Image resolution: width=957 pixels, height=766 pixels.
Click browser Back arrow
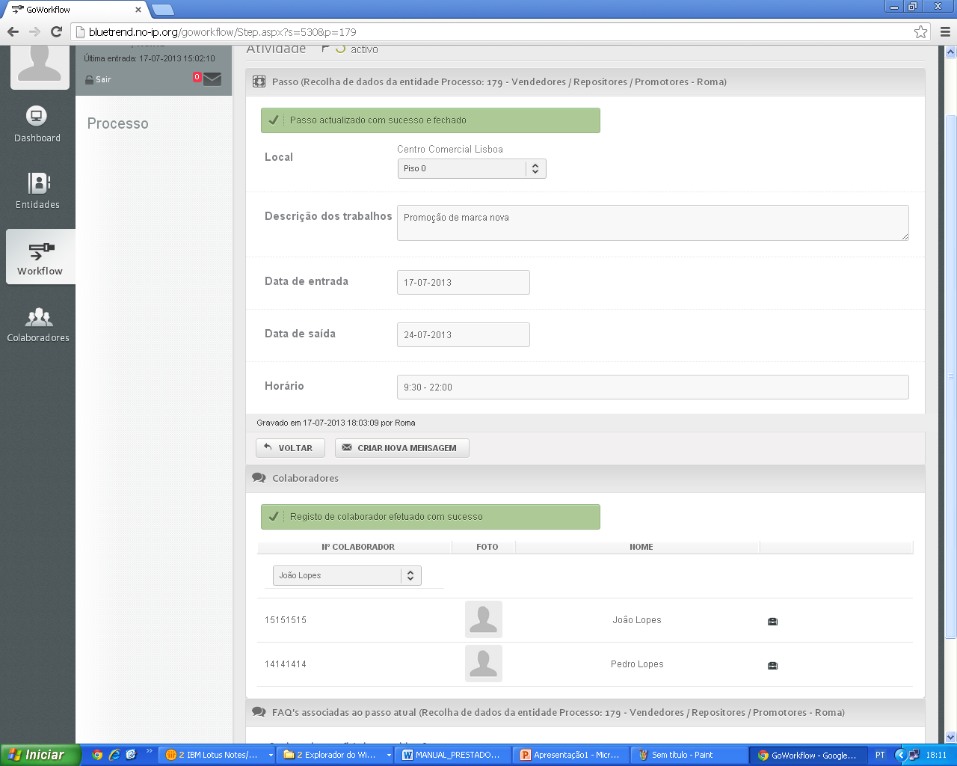pos(13,31)
